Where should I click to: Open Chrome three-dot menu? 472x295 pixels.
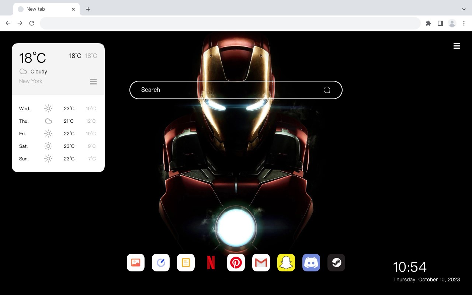pos(464,23)
